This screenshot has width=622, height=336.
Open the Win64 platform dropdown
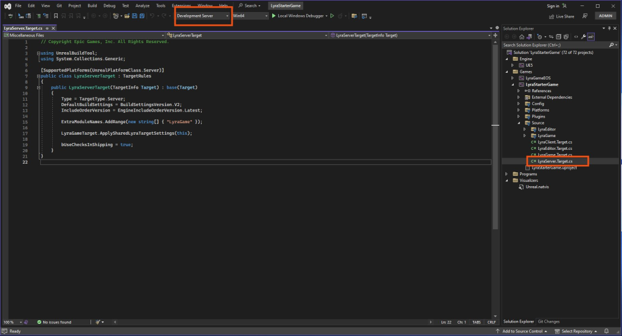click(x=250, y=16)
